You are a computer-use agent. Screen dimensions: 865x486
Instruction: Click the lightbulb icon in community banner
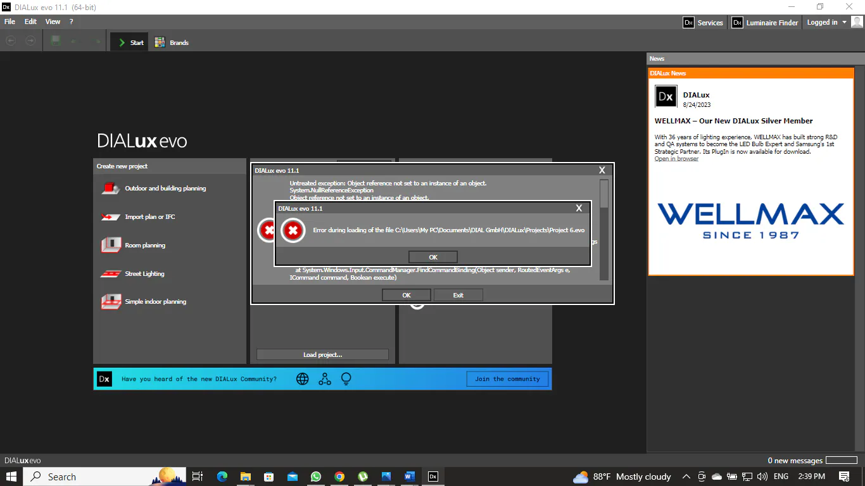pyautogui.click(x=346, y=379)
